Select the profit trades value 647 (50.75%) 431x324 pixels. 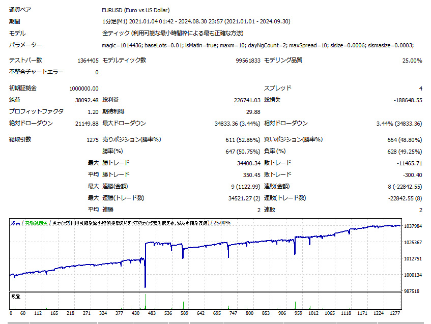[x=243, y=152]
